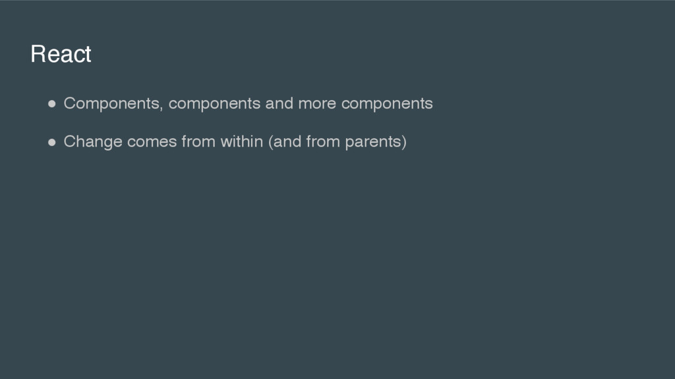Image resolution: width=675 pixels, height=379 pixels.
Task: Click the second bullet point marker
Action: (x=52, y=142)
